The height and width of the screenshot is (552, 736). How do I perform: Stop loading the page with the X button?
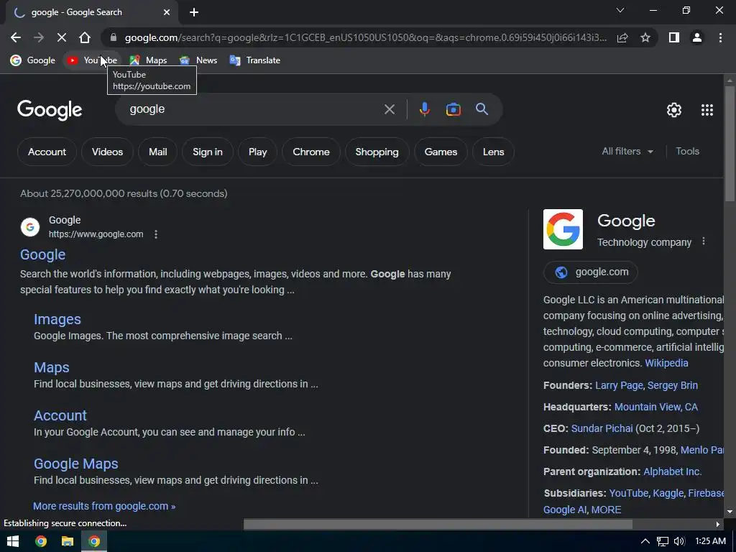[x=62, y=37]
